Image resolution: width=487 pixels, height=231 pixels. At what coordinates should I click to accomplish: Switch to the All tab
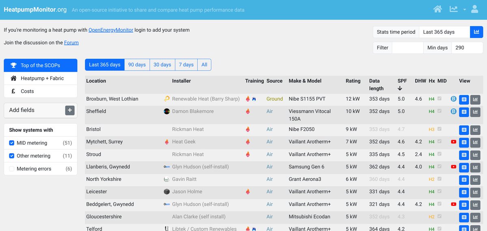coord(204,65)
